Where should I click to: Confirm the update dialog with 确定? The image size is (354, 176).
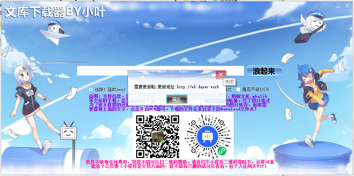point(176,99)
